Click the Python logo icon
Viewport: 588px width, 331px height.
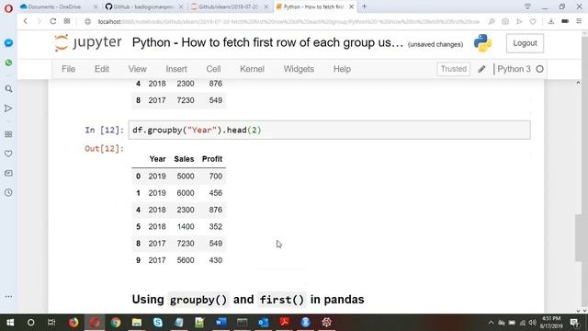tap(482, 43)
